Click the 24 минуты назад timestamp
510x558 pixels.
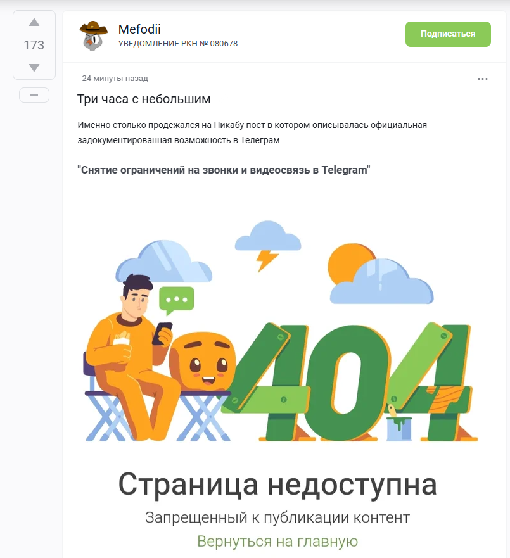(x=115, y=79)
